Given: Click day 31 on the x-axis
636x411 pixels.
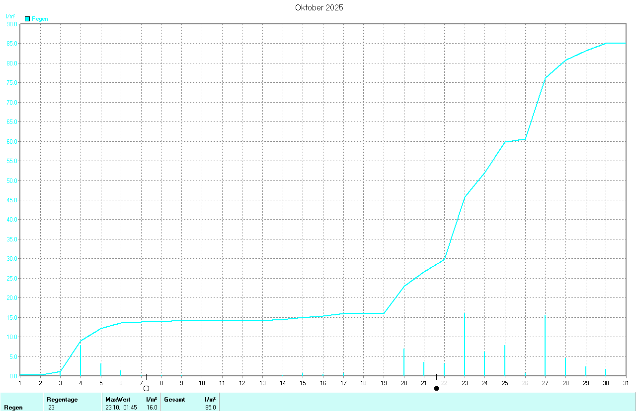Looking at the screenshot, I should click(626, 383).
